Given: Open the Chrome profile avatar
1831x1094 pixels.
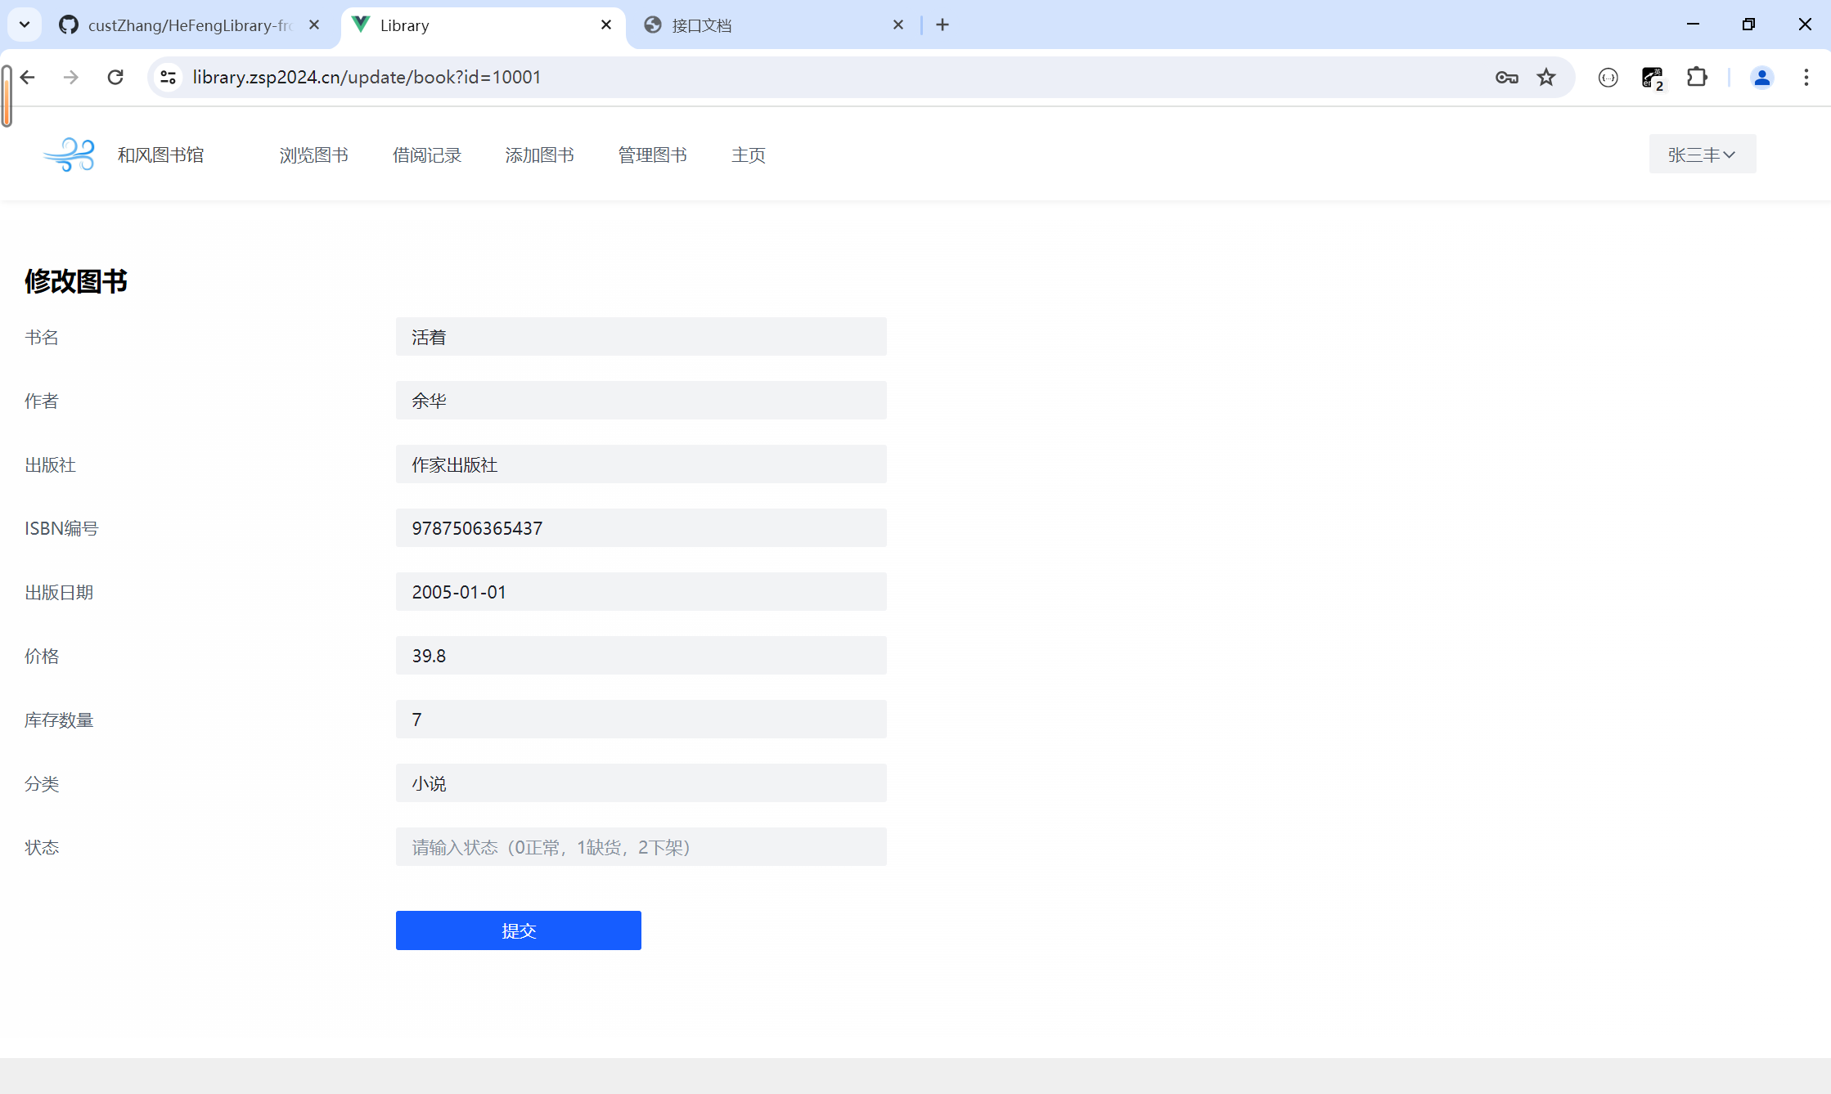Looking at the screenshot, I should pos(1761,77).
